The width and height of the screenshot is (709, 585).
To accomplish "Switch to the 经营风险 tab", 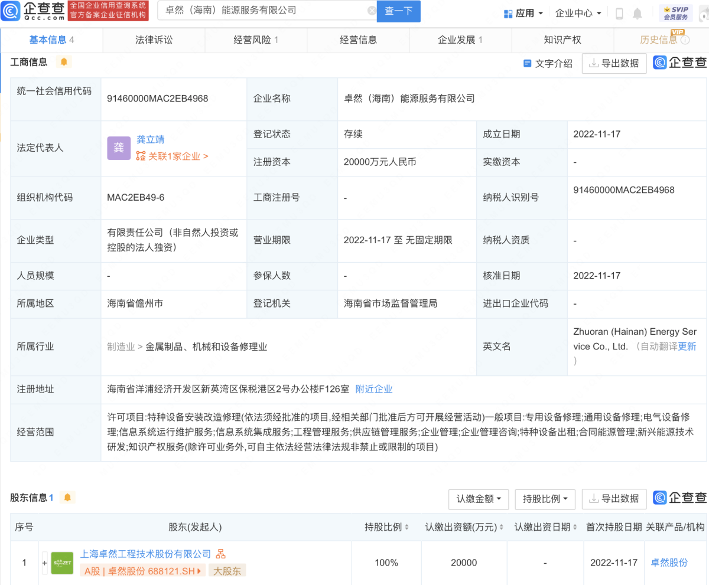I will 256,40.
